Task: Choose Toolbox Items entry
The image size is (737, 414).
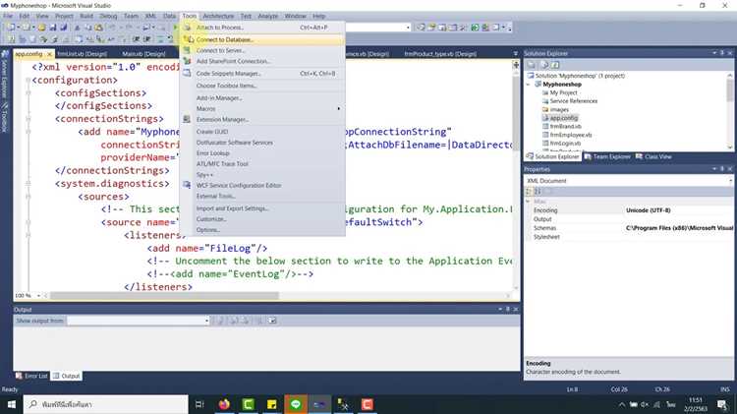Action: pyautogui.click(x=262, y=86)
